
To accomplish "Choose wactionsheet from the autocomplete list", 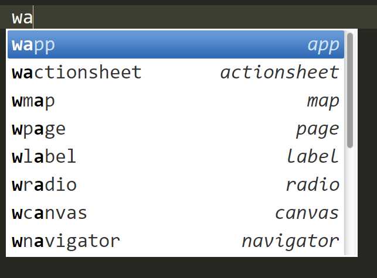I will pyautogui.click(x=176, y=73).
